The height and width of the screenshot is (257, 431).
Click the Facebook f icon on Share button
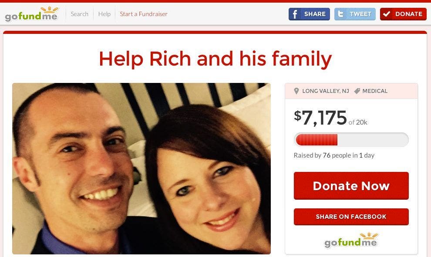coord(294,14)
